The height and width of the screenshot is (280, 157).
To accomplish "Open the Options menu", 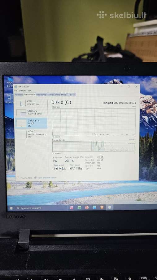I will coord(22,91).
